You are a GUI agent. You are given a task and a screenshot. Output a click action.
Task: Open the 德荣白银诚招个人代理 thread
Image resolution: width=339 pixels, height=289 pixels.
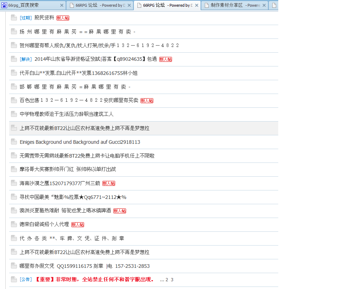pyautogui.click(x=44, y=224)
